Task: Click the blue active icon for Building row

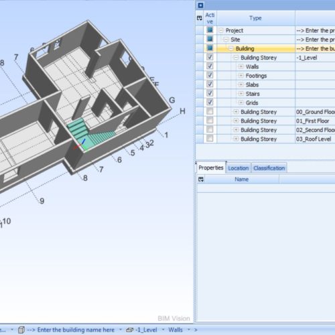Action: coord(210,48)
